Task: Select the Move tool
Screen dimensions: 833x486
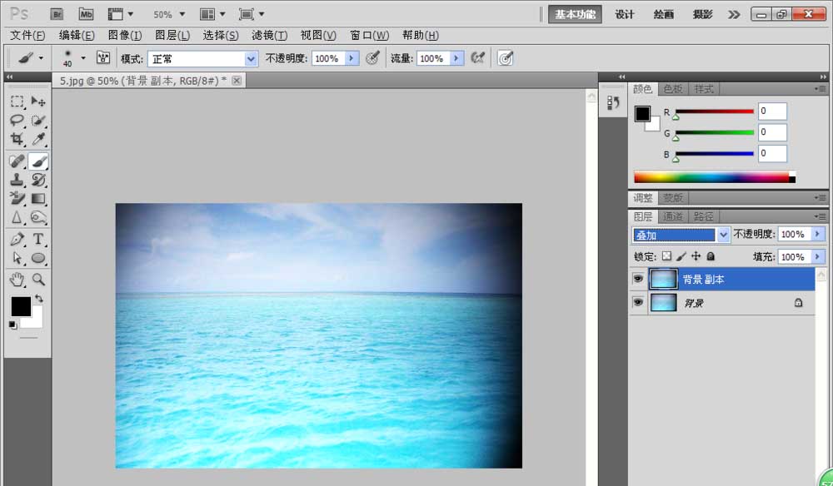Action: click(x=38, y=102)
